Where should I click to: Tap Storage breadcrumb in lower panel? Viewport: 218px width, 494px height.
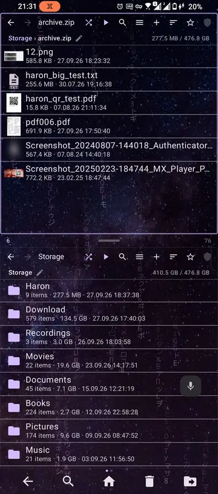(20, 273)
